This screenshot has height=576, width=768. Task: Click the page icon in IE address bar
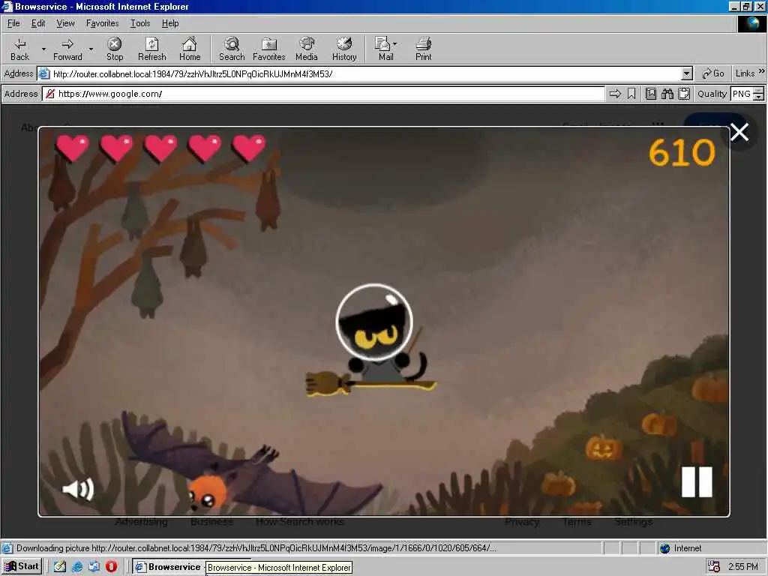tap(44, 74)
